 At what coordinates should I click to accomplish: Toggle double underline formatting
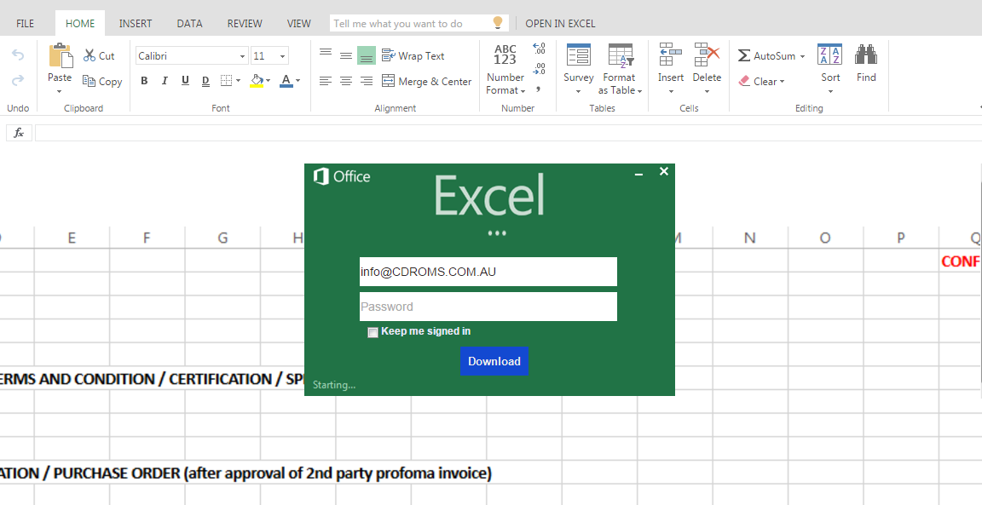(205, 81)
